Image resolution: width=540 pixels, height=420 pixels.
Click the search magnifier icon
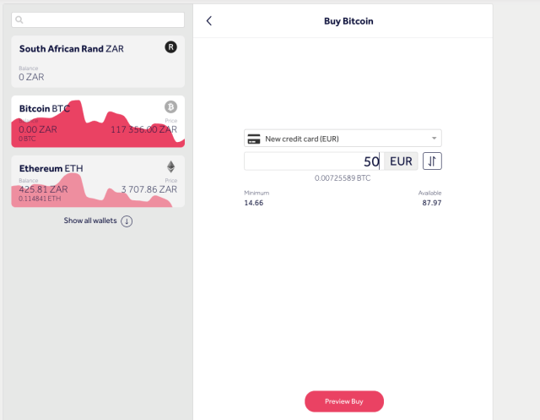coord(19,19)
